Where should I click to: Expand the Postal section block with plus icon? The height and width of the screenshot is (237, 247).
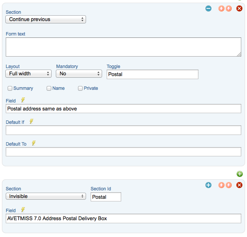(x=208, y=185)
